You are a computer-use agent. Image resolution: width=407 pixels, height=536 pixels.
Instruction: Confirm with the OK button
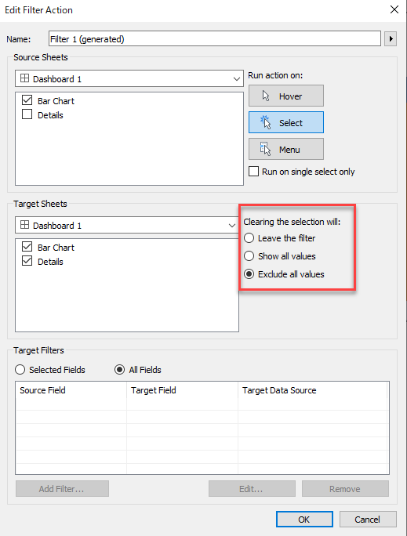coord(304,520)
